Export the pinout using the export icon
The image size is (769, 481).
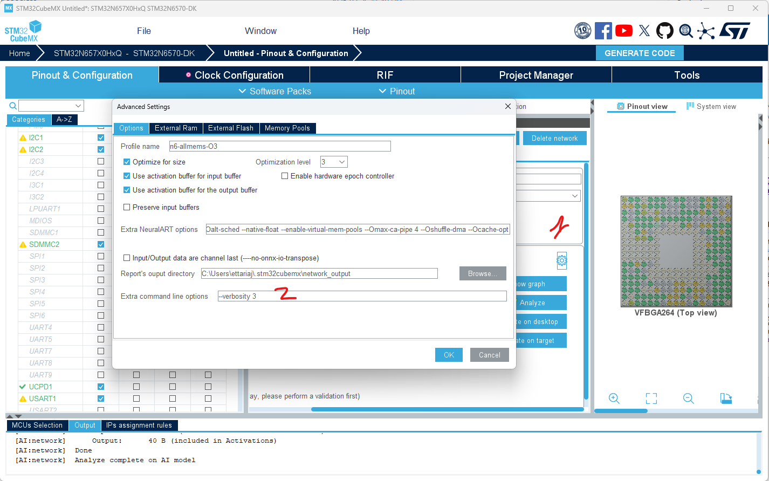pyautogui.click(x=726, y=398)
